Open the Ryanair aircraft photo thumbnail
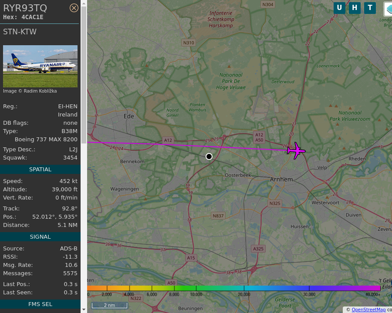The width and height of the screenshot is (392, 313). [x=40, y=66]
